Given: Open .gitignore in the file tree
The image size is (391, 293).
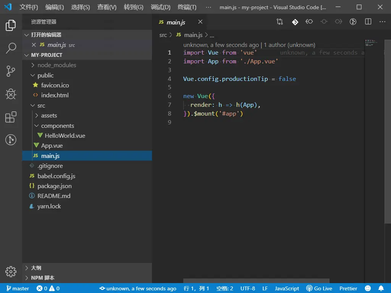Looking at the screenshot, I should (87, 166).
